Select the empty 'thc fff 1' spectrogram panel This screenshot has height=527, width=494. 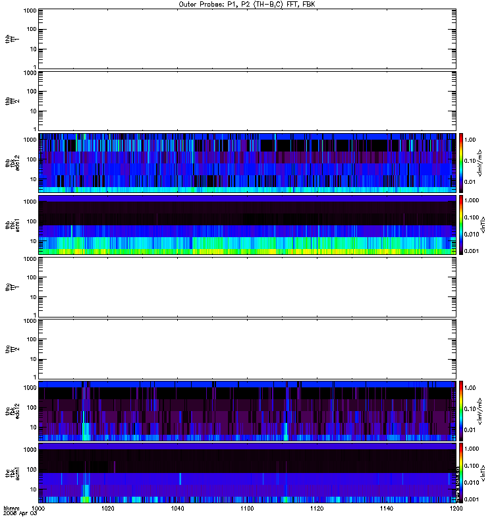point(247,287)
